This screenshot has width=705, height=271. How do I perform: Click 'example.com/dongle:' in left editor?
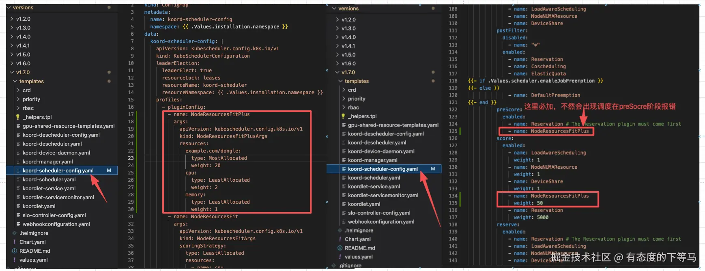(213, 151)
